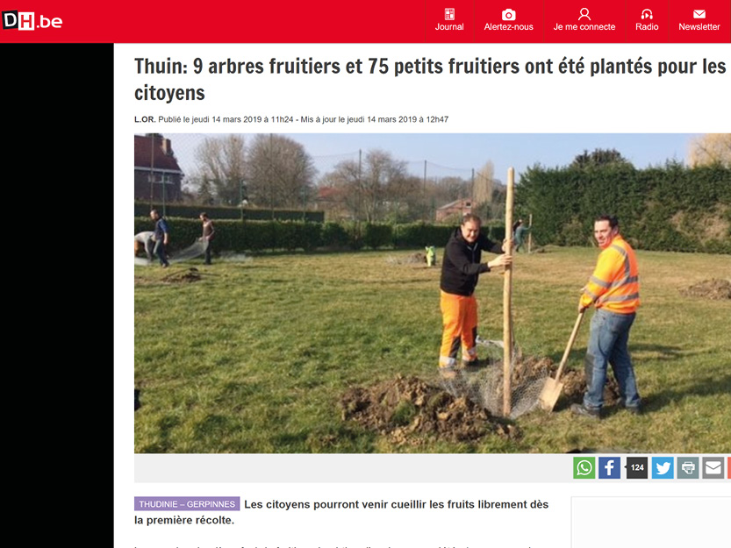This screenshot has height=548, width=731.
Task: Click the Journal menu label
Action: [449, 27]
